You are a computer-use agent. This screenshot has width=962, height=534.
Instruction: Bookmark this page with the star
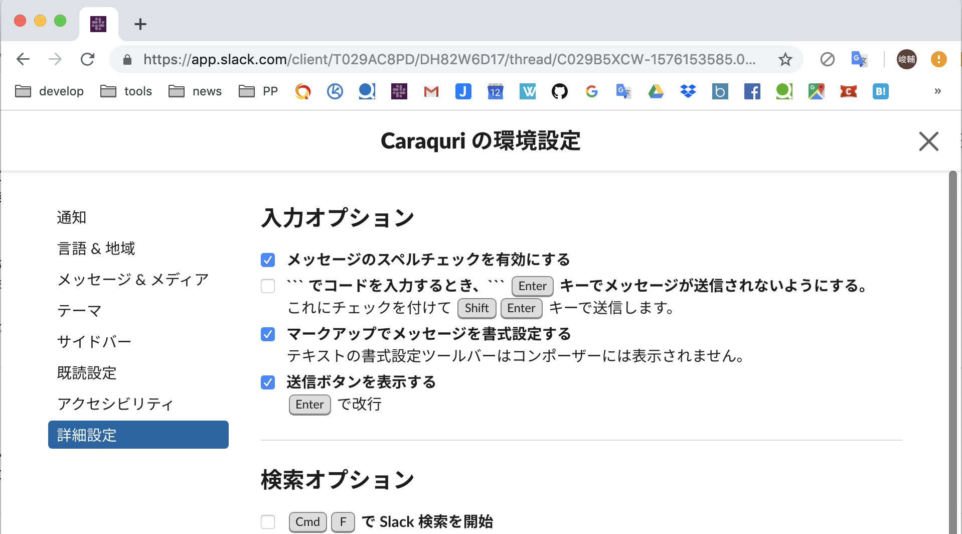pos(785,59)
